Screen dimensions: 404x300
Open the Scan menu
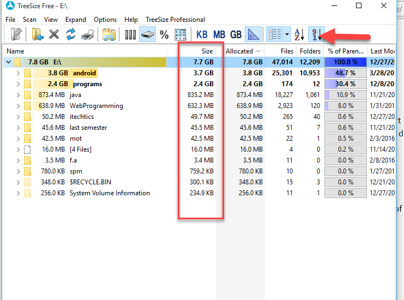29,20
